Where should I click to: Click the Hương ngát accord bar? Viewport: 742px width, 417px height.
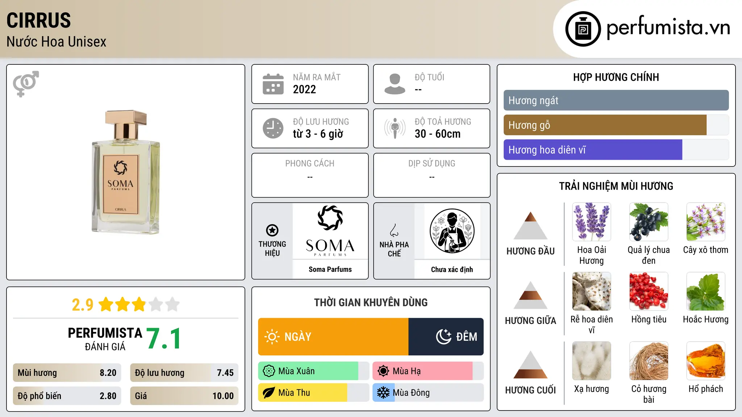tap(616, 100)
